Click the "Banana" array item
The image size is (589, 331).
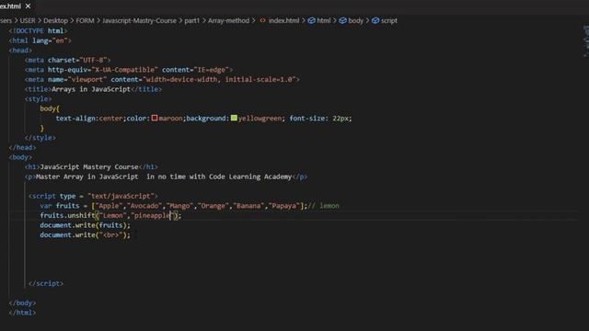pyautogui.click(x=248, y=206)
